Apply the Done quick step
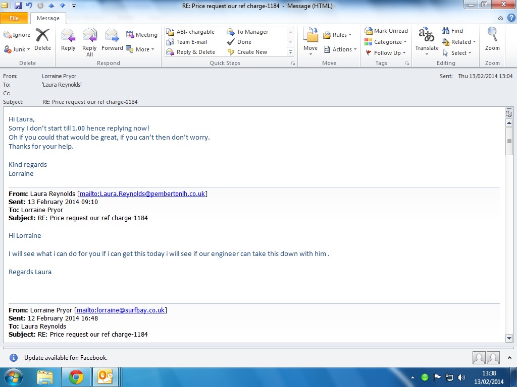 [244, 42]
